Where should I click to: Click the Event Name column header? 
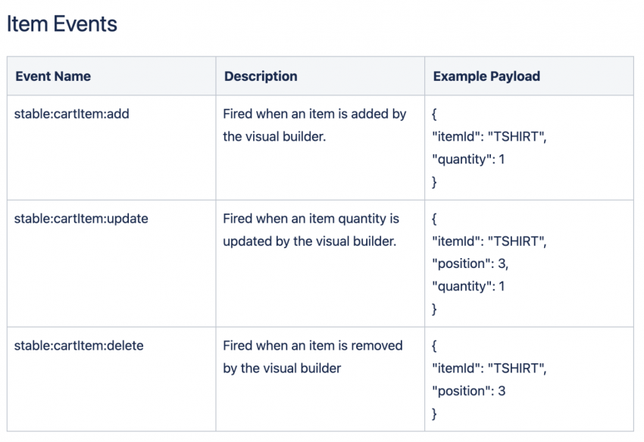(53, 76)
